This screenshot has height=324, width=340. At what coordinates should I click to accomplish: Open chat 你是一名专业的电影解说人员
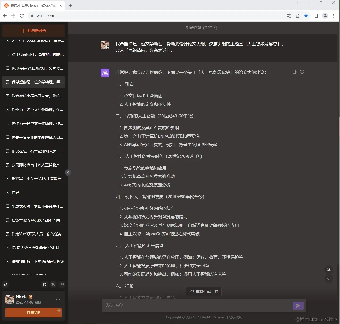[x=33, y=137]
